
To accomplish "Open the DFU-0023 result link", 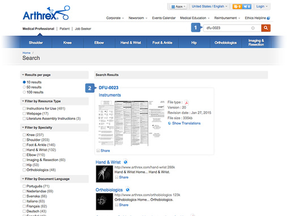I will tap(109, 88).
